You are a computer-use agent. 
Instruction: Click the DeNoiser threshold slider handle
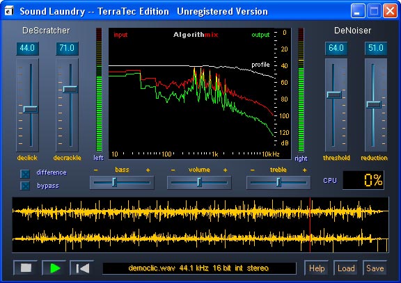point(334,95)
